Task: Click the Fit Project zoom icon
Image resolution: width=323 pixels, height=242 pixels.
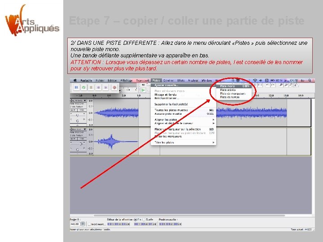Action: [296, 85]
